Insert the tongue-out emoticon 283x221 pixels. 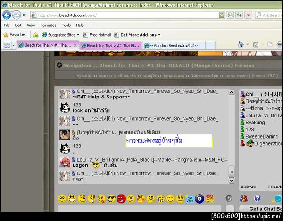pyautogui.click(x=101, y=199)
